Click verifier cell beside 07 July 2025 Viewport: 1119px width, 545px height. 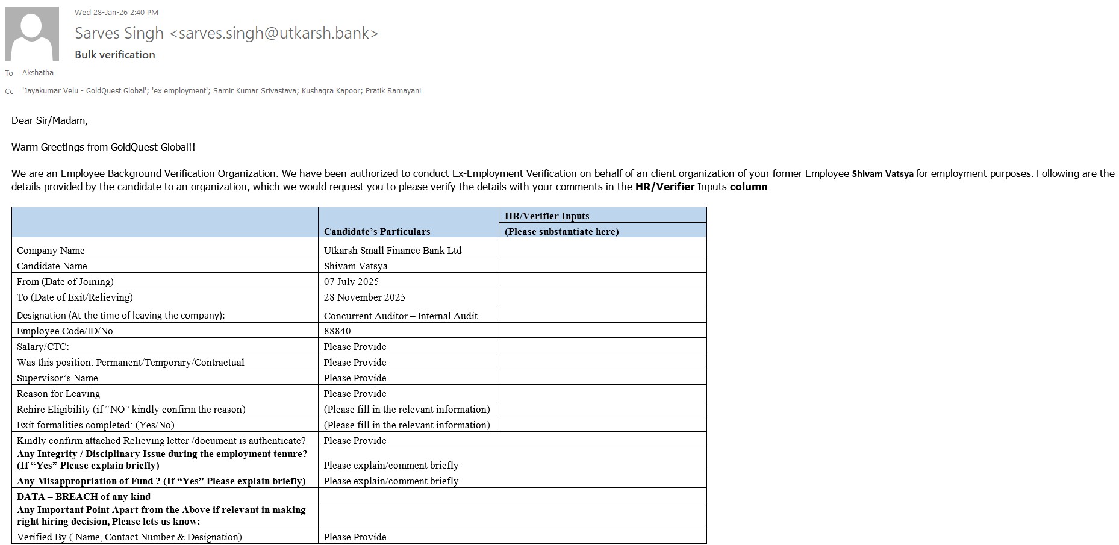coord(602,281)
